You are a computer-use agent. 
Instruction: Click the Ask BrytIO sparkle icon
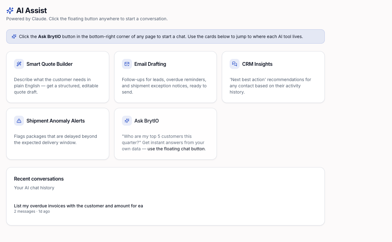tap(127, 121)
